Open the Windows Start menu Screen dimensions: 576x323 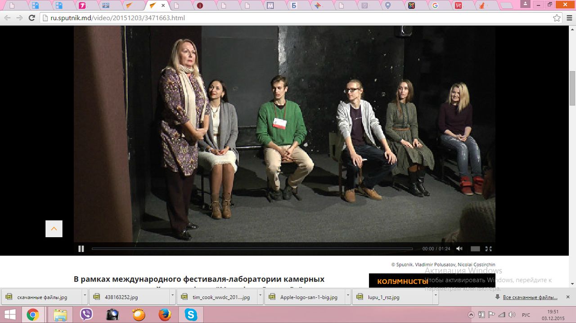coord(9,315)
